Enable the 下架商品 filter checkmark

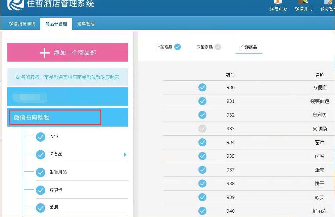[x=218, y=47]
